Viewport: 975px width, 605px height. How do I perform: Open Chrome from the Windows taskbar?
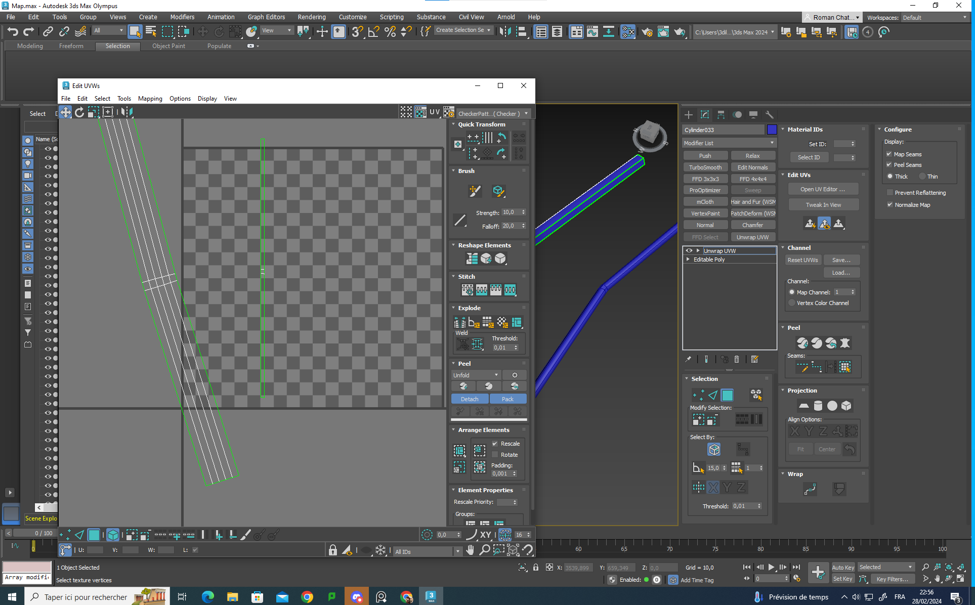point(307,597)
